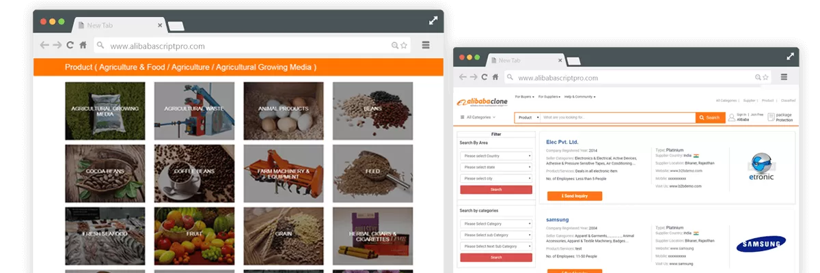Image resolution: width=820 pixels, height=273 pixels.
Task: Open hamburger menu in left browser window
Action: pos(426,46)
